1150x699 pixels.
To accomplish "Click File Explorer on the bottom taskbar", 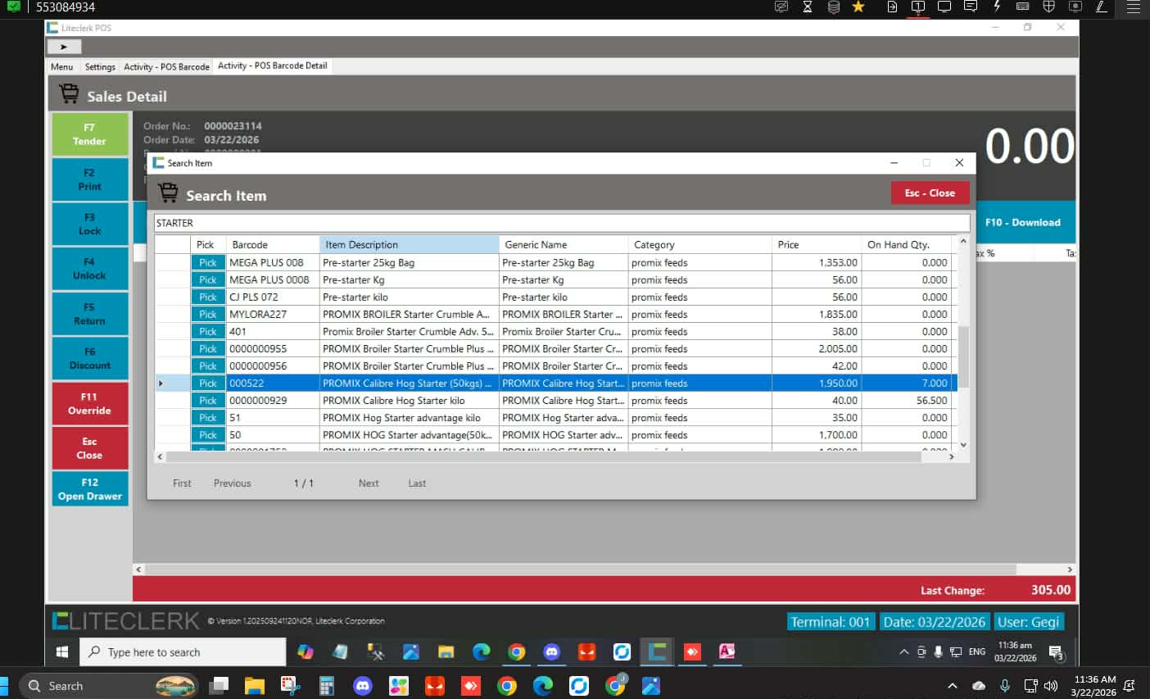I will [255, 686].
